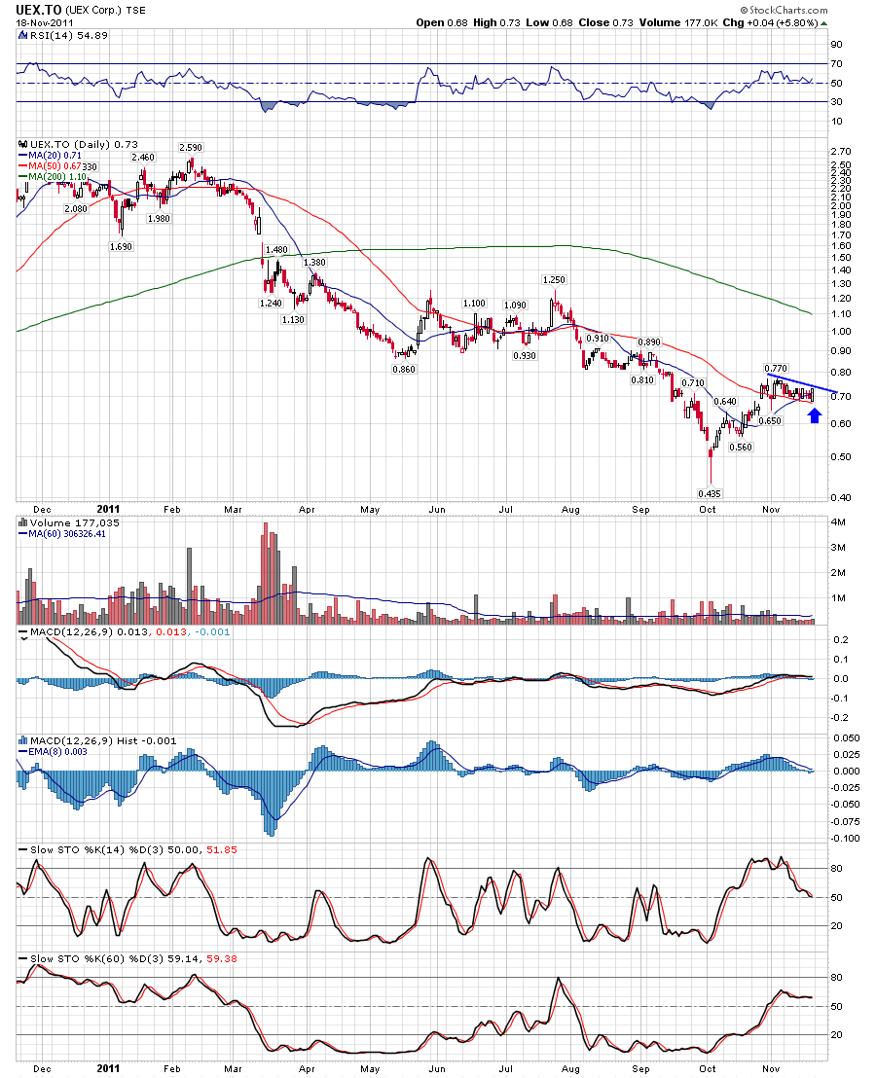Click the UEX.TO ticker title
Screen dimensions: 876x1078
39,10
